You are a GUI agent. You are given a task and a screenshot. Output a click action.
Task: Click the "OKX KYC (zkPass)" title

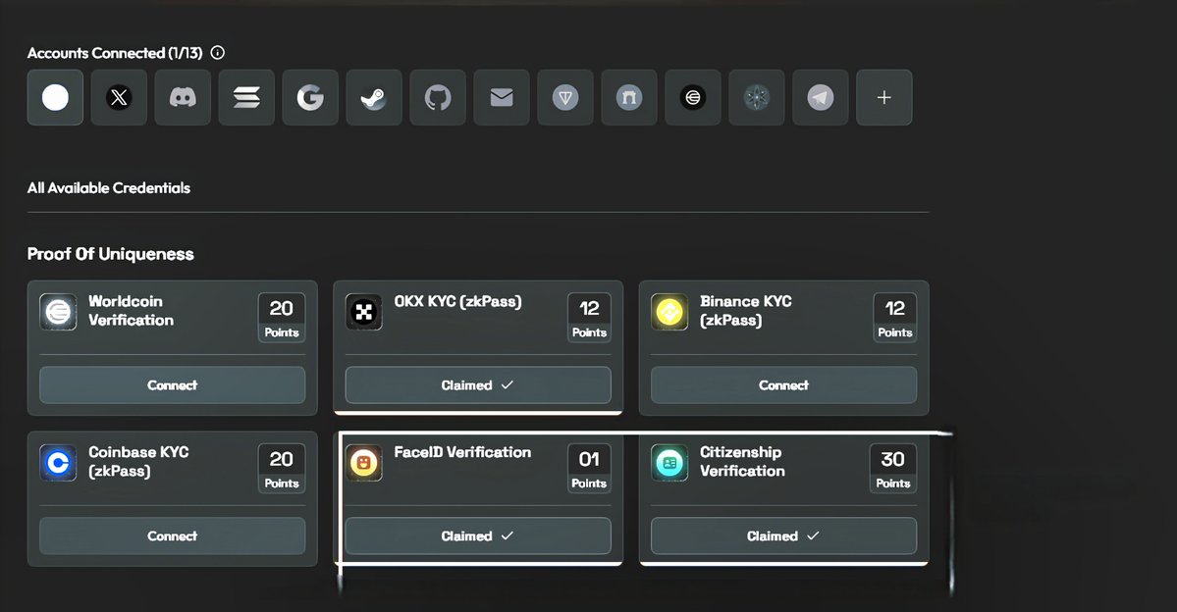[457, 301]
